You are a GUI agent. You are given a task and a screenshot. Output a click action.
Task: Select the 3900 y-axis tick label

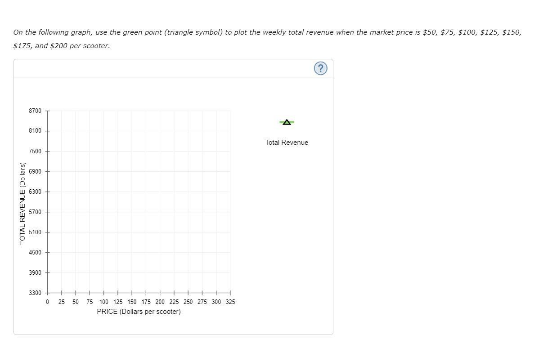point(35,272)
